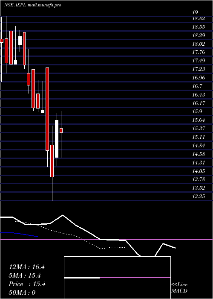Click the '<<Live MACD' label

tap(179, 288)
